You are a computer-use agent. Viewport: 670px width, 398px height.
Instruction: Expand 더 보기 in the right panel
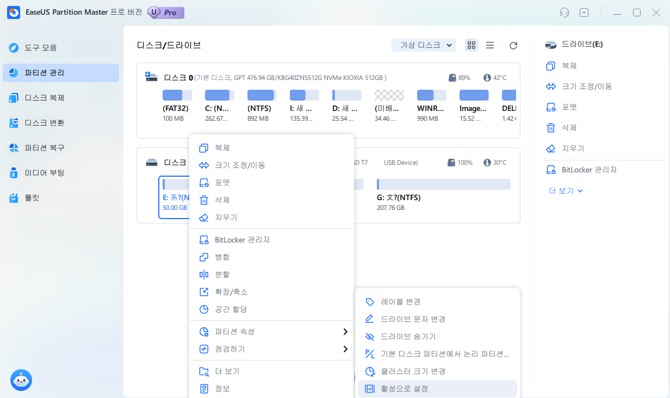click(564, 191)
